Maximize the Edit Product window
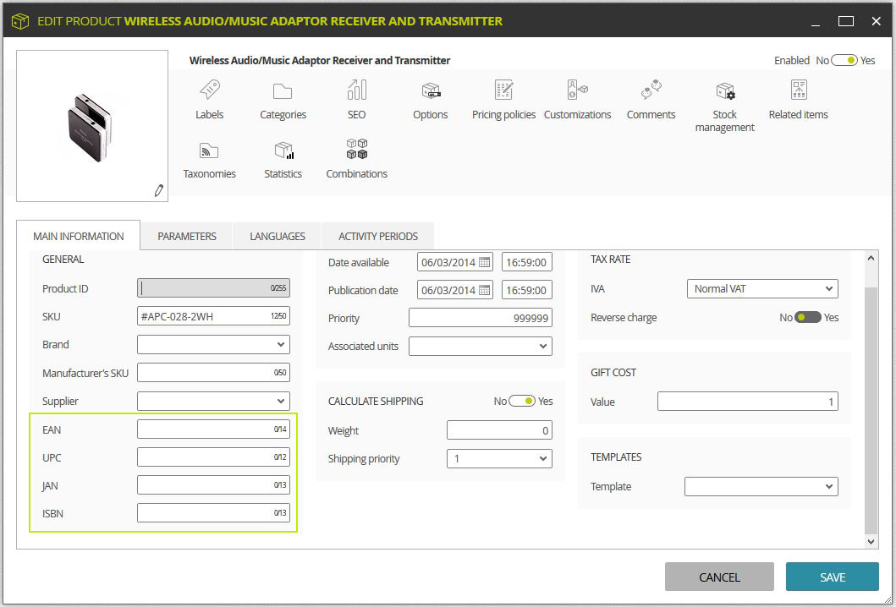This screenshot has width=896, height=607. (846, 21)
